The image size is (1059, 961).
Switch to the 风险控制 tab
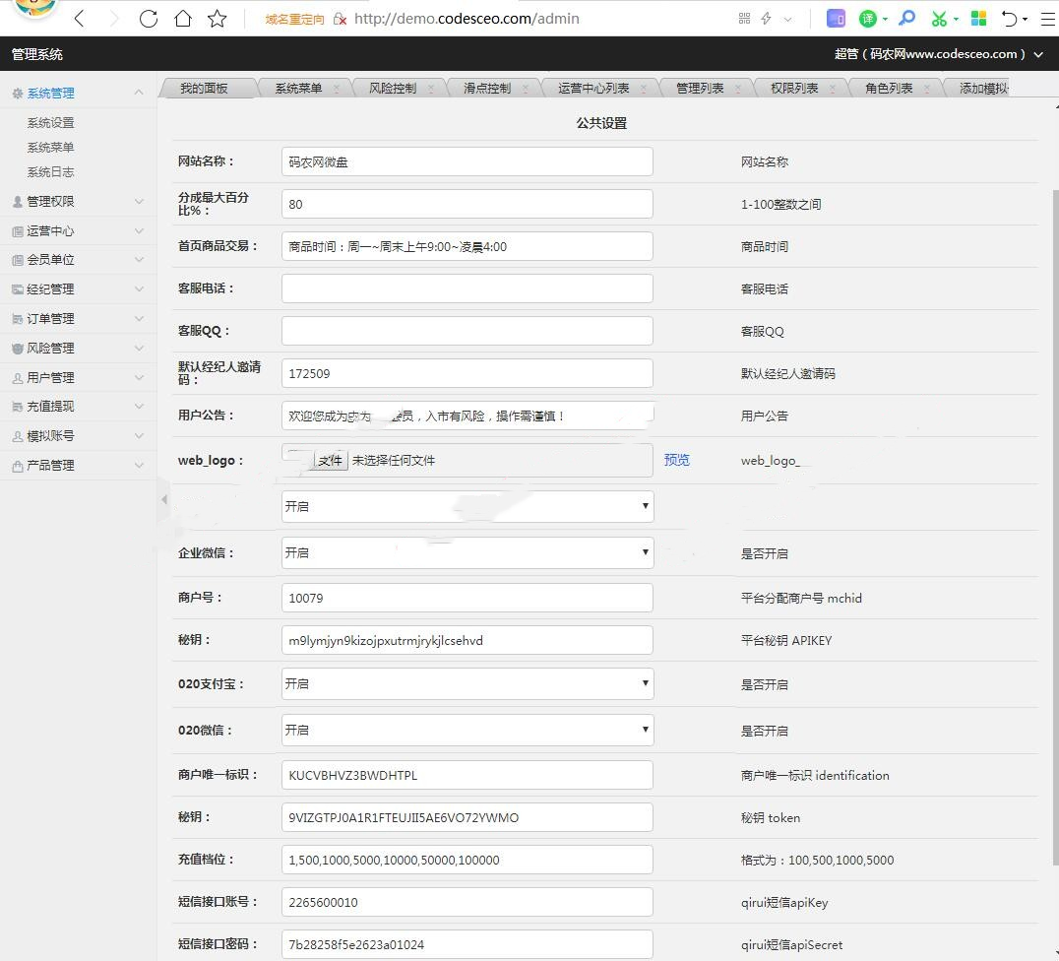(393, 89)
